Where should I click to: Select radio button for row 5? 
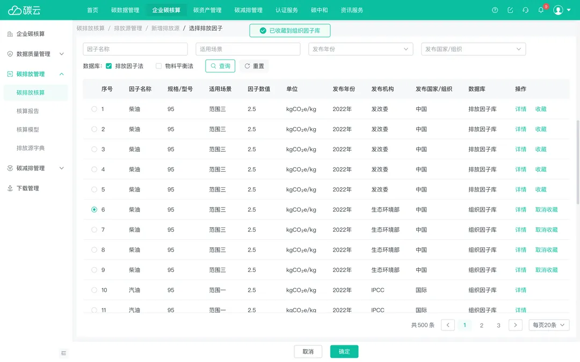(x=94, y=189)
